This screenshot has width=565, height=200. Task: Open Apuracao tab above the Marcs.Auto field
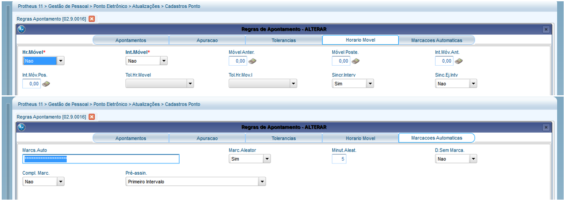pos(207,138)
